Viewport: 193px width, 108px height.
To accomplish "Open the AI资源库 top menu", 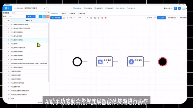I will [x=88, y=8].
